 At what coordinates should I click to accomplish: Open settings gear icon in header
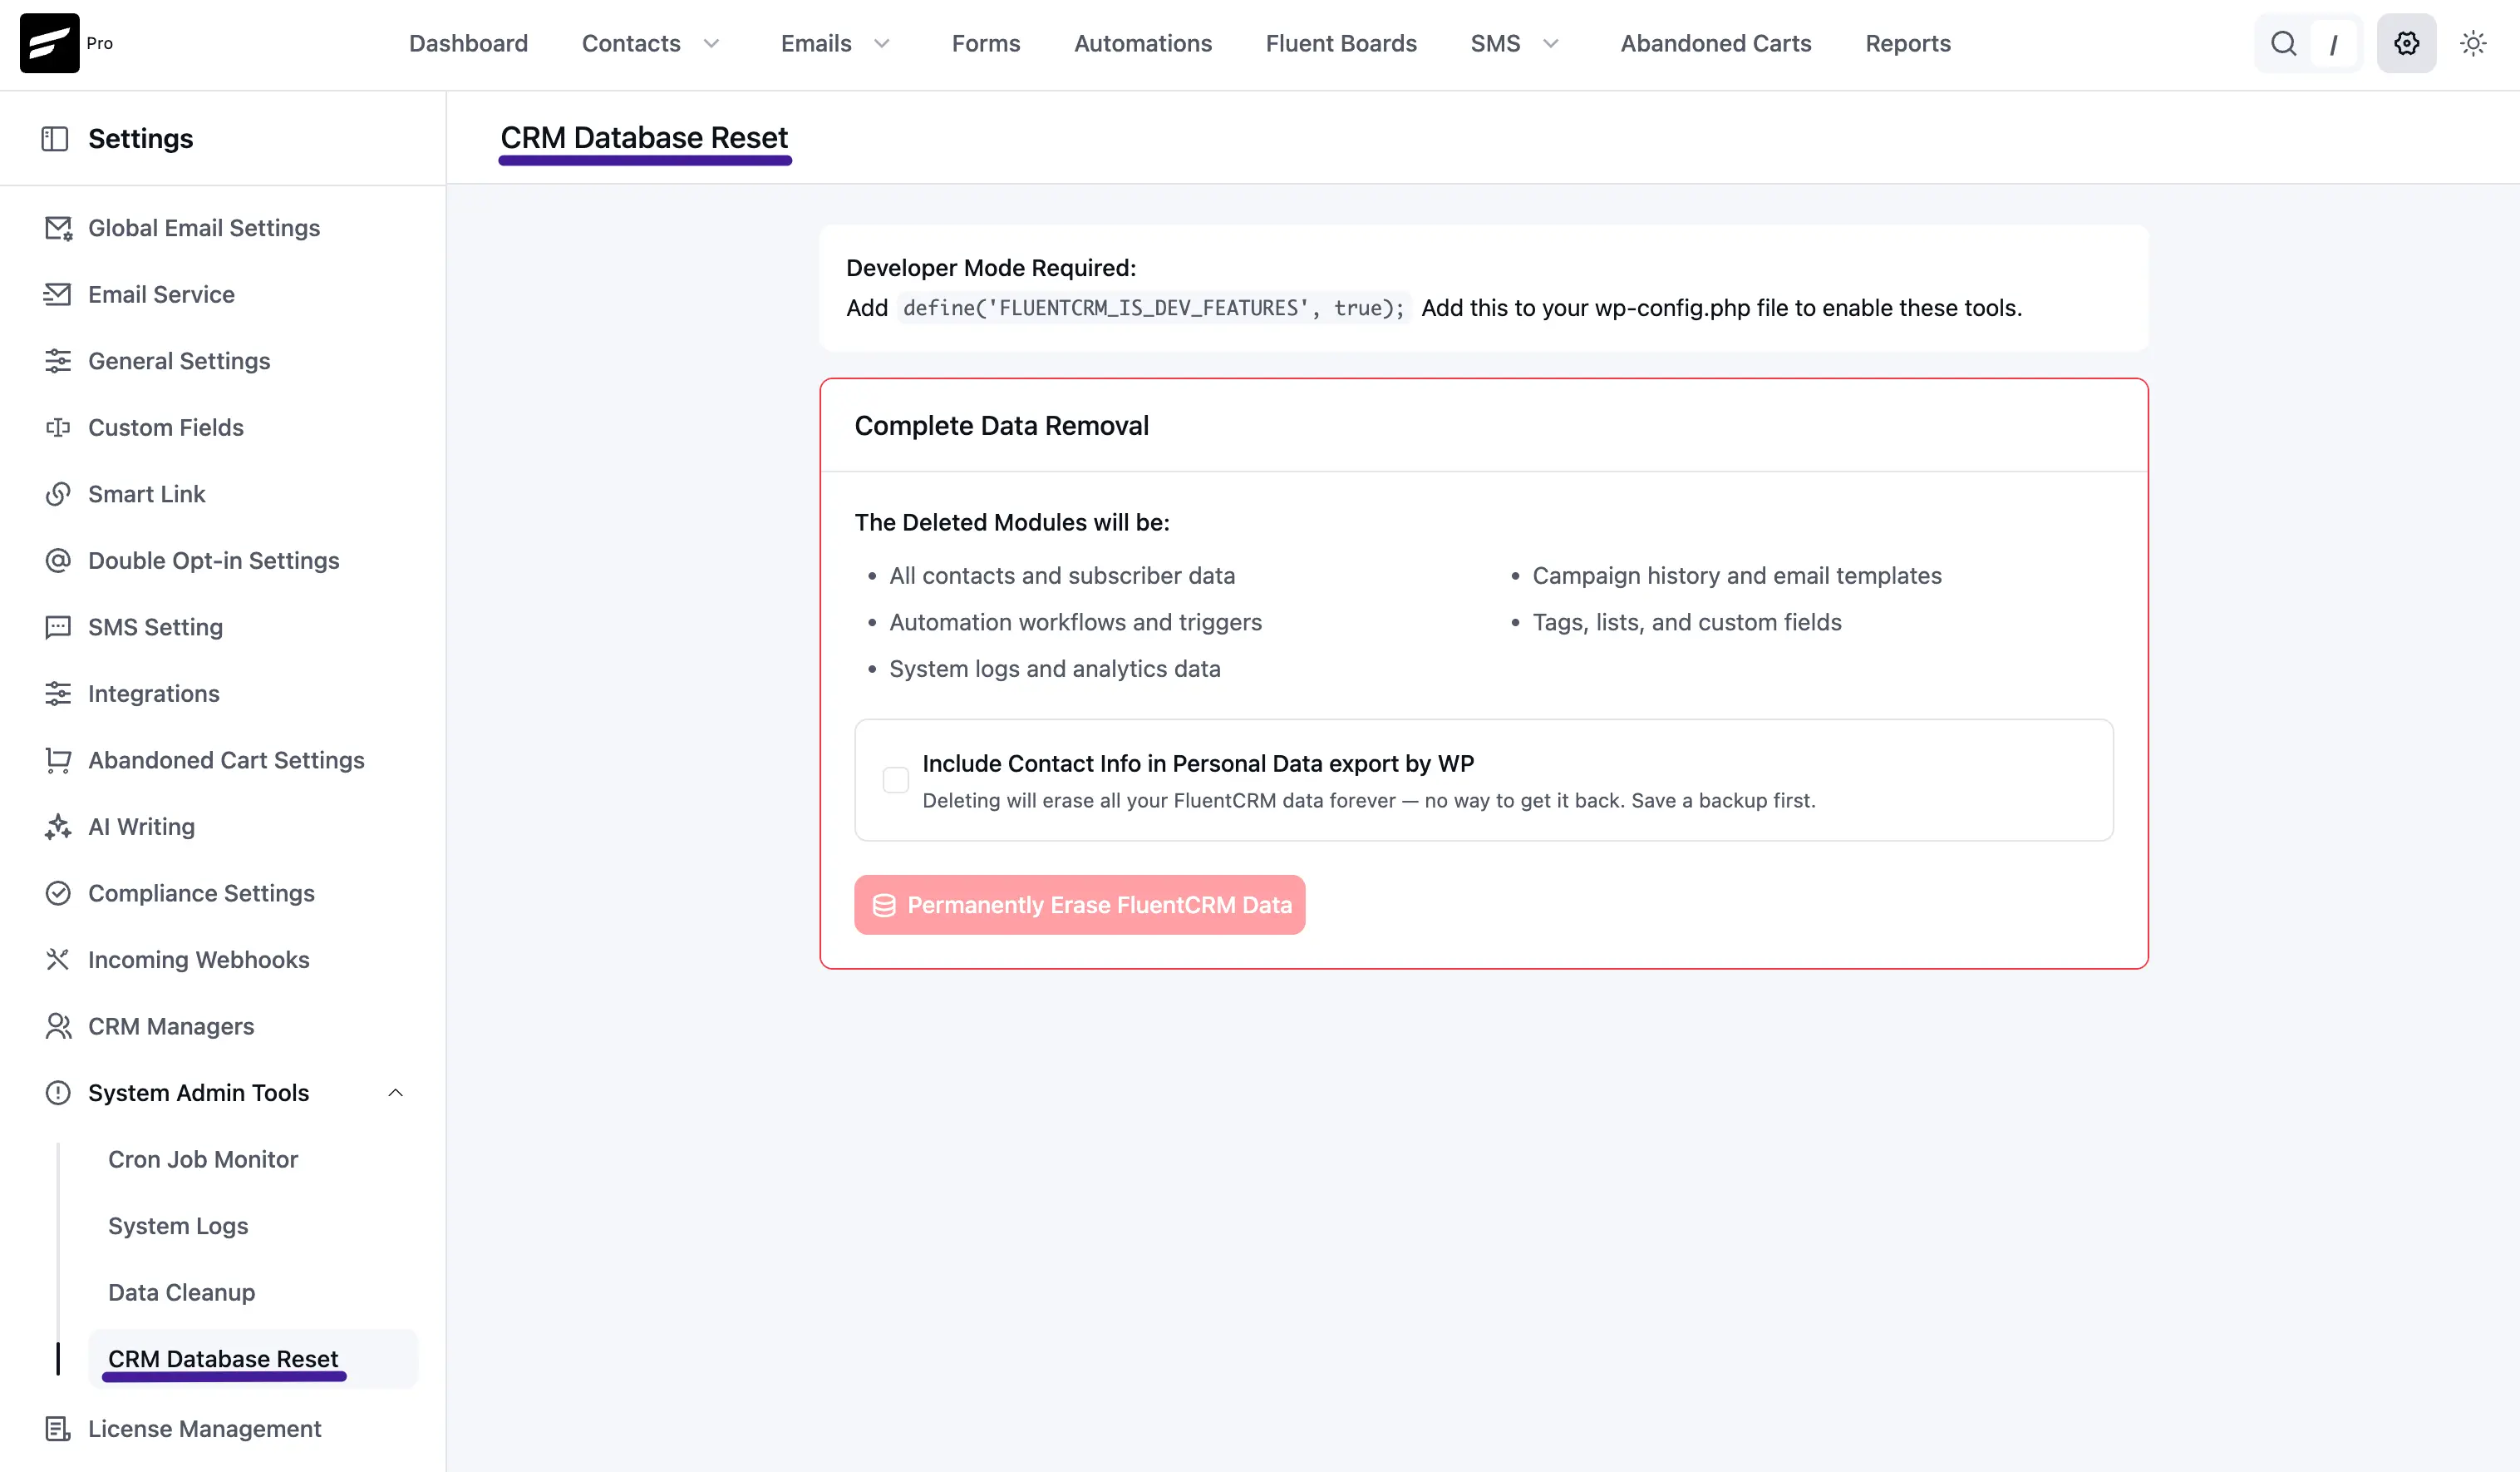pos(2406,43)
